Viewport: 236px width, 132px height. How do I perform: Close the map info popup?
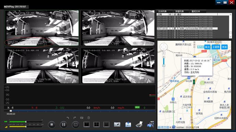210,60
